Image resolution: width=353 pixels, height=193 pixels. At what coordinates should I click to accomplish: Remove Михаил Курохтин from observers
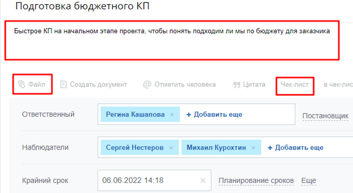(254, 148)
